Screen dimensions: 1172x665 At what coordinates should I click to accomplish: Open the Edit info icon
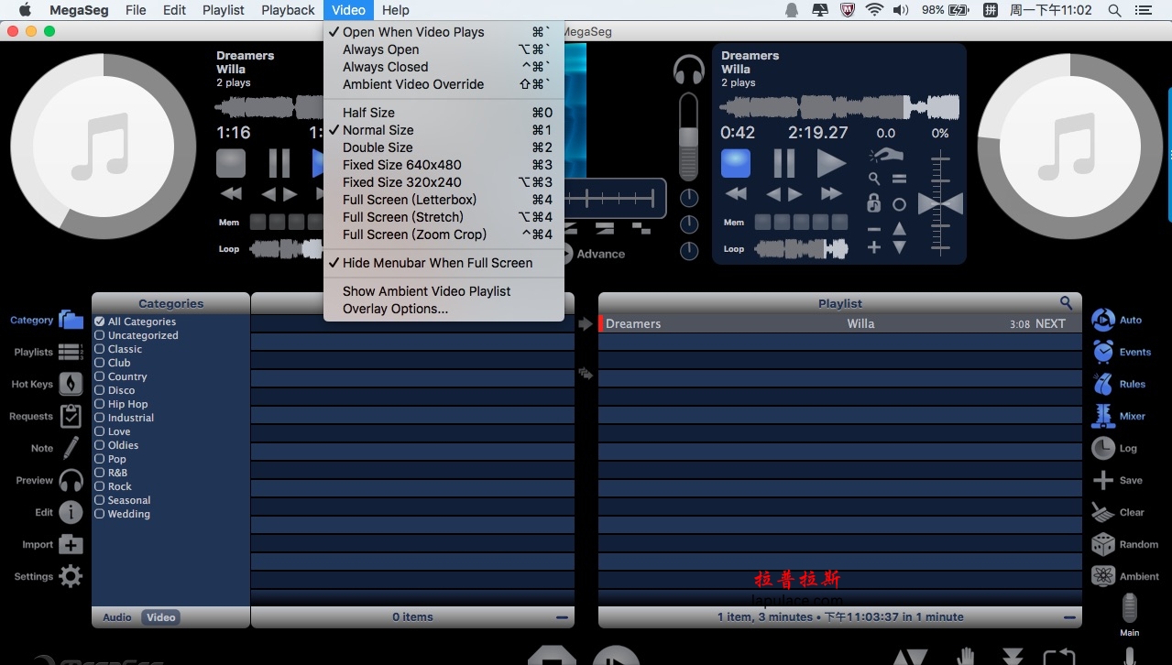[x=71, y=512]
